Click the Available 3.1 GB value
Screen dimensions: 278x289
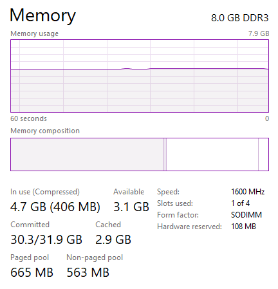pyautogui.click(x=131, y=207)
